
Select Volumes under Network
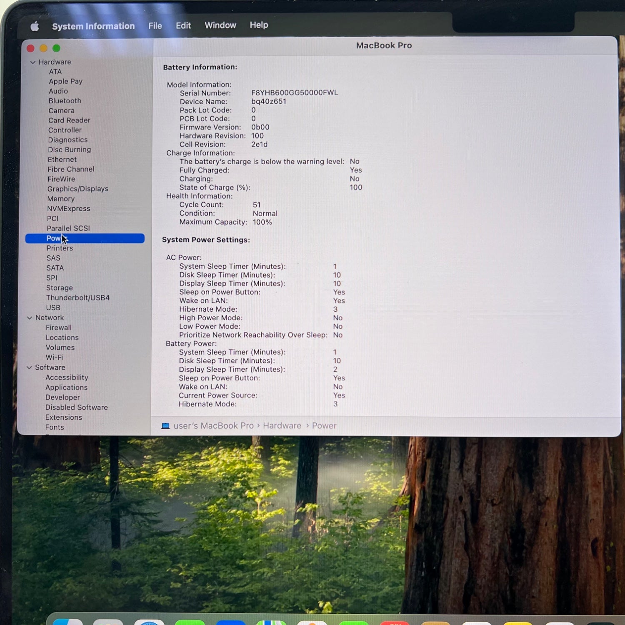pos(60,347)
